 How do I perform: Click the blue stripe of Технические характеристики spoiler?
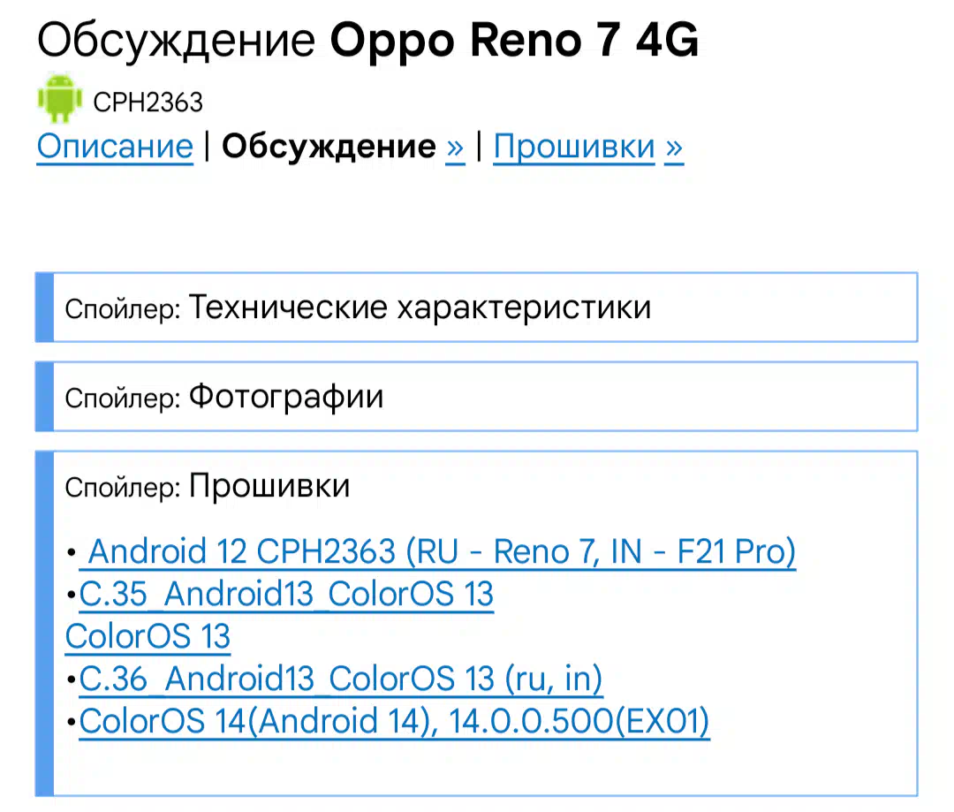[44, 307]
